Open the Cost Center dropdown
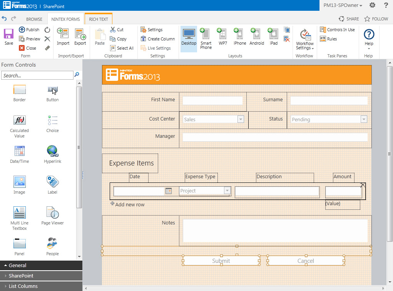 coord(241,119)
